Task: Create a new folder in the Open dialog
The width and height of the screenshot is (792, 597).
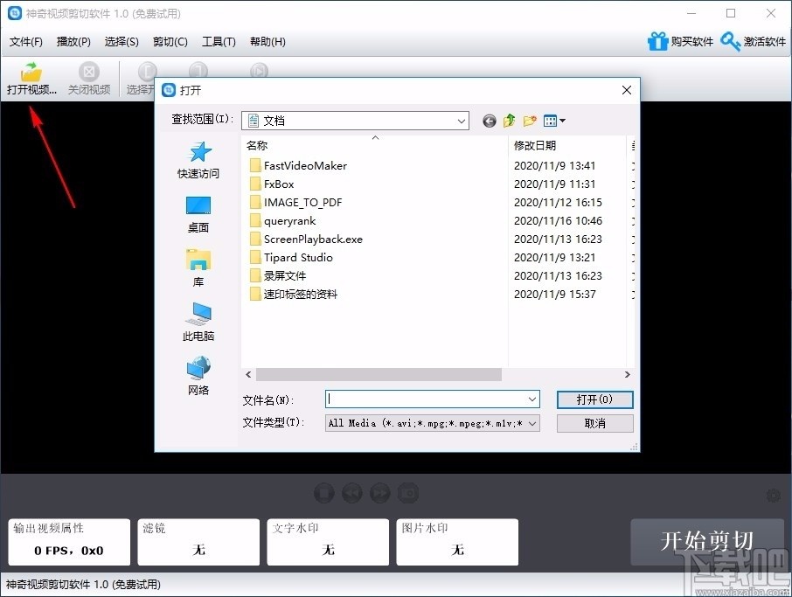Action: click(x=529, y=120)
